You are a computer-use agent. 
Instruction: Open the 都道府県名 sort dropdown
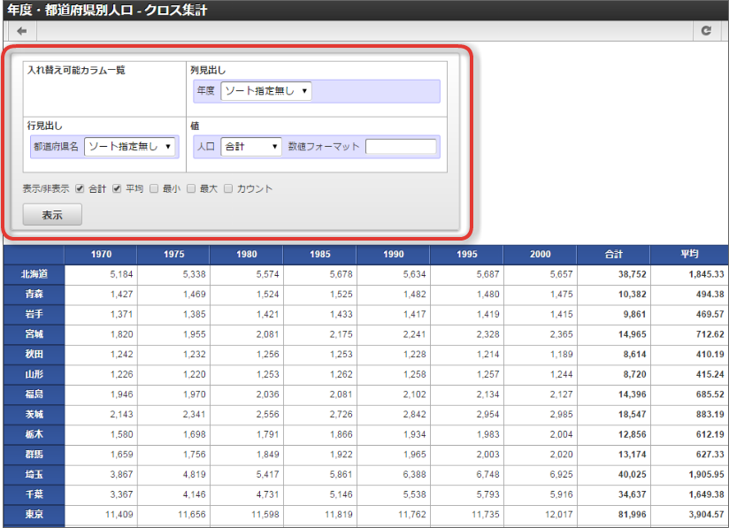coord(130,146)
